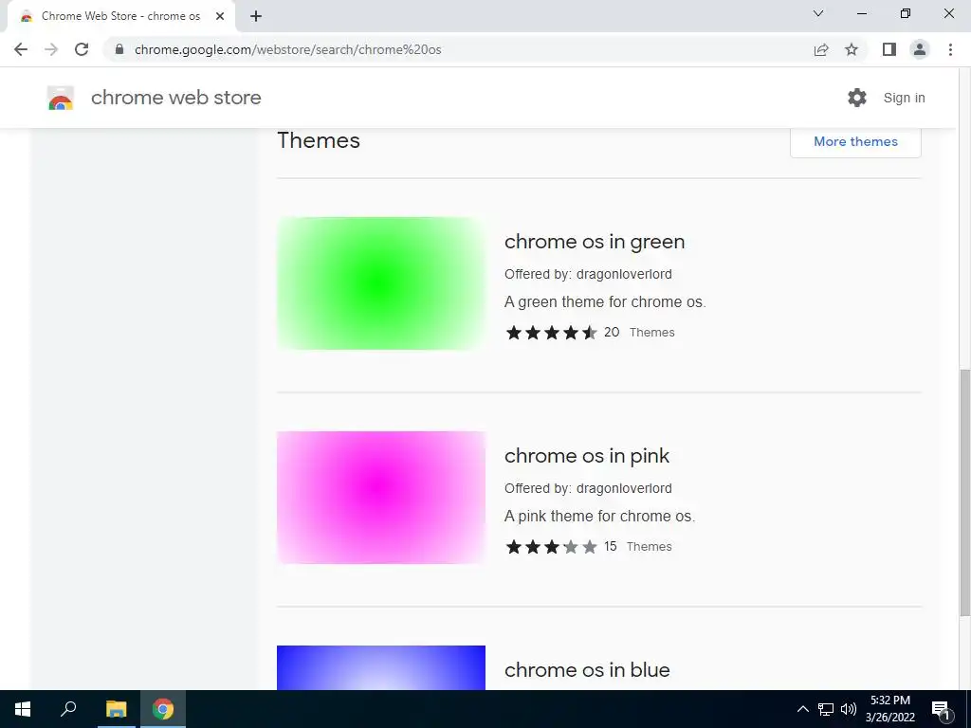The height and width of the screenshot is (728, 971).
Task: Open new tab with plus button
Action: pos(256,16)
